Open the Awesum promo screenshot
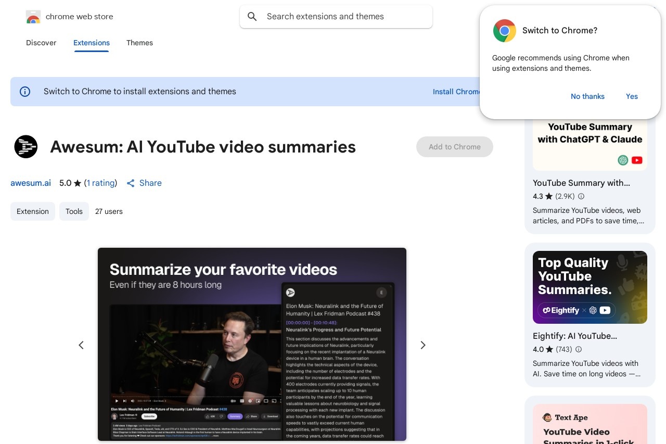Viewport: 666px width, 444px height. pos(252,344)
